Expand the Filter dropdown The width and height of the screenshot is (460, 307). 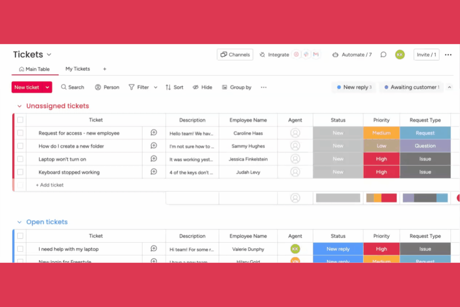155,87
